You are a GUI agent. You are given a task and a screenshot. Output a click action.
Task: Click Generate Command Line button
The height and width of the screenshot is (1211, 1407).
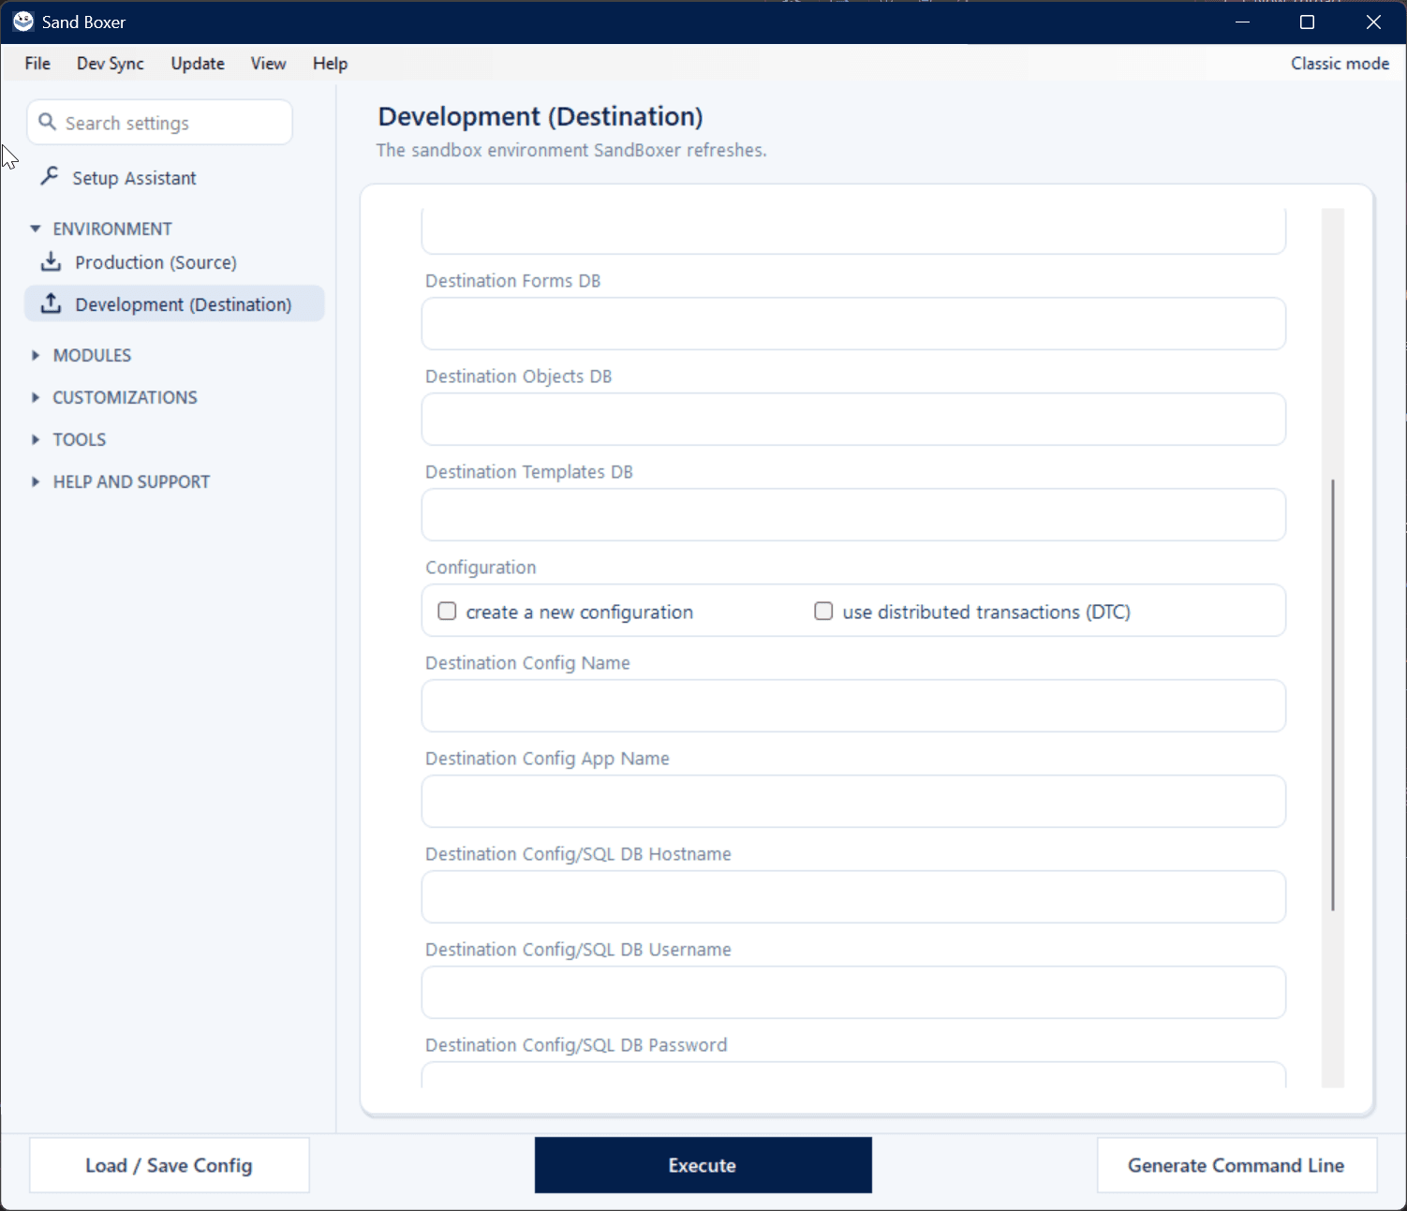pyautogui.click(x=1237, y=1165)
